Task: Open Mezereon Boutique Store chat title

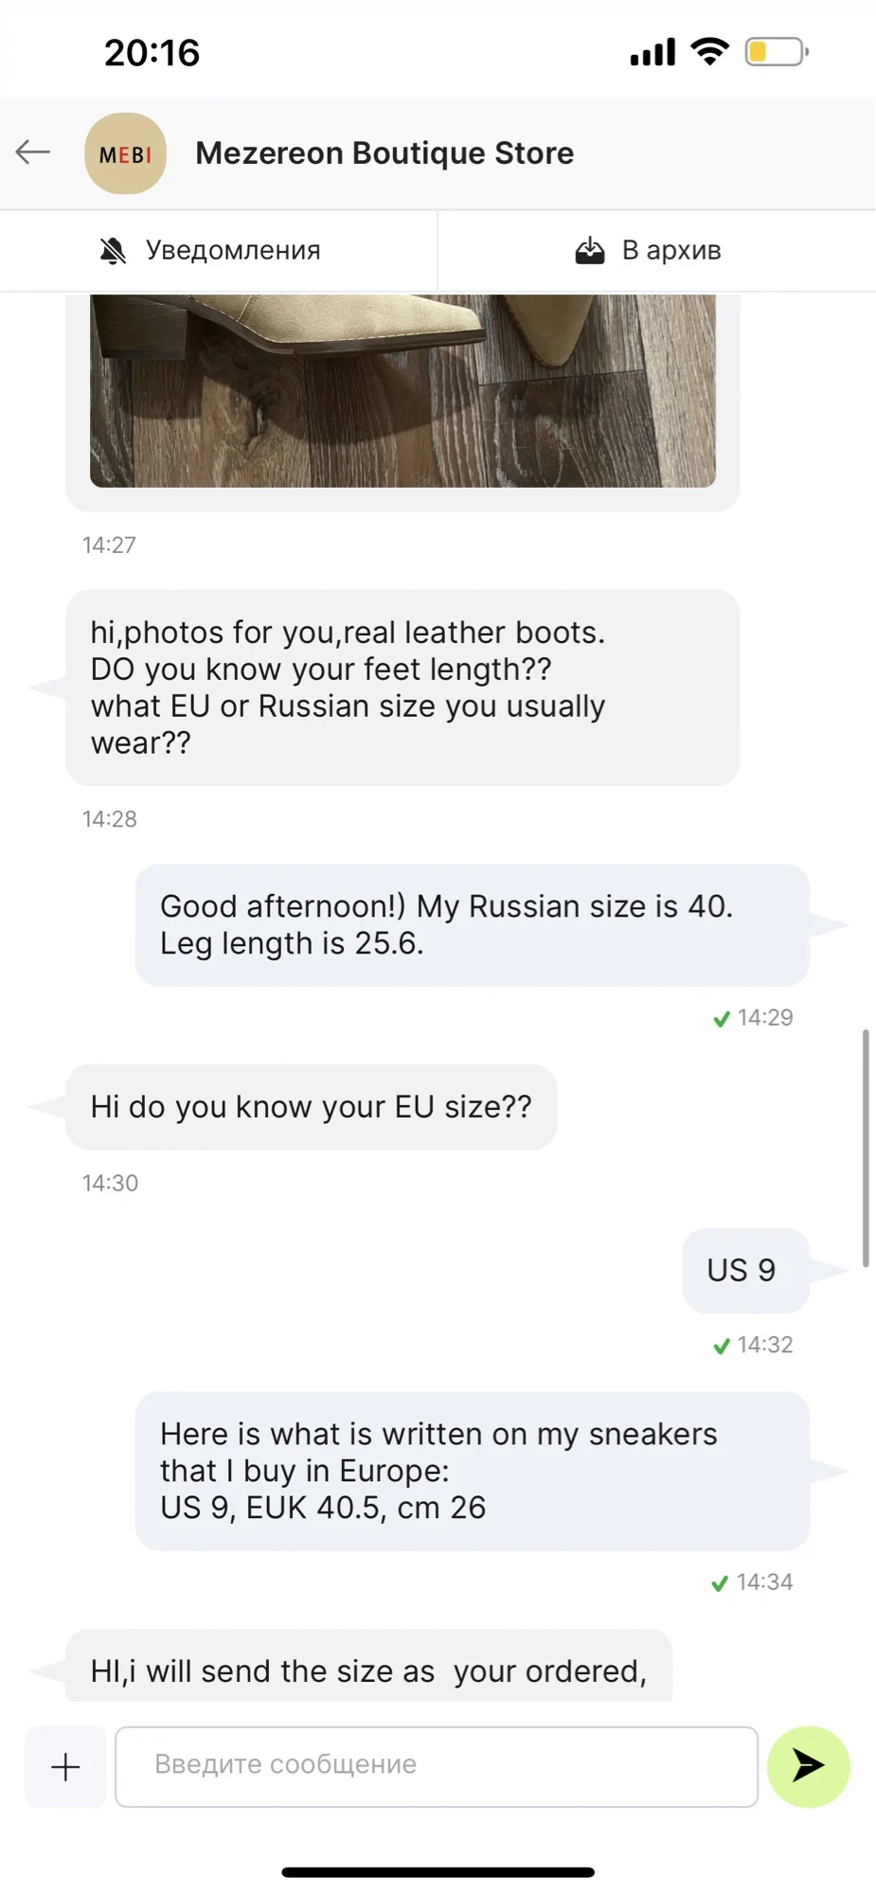Action: pos(384,153)
